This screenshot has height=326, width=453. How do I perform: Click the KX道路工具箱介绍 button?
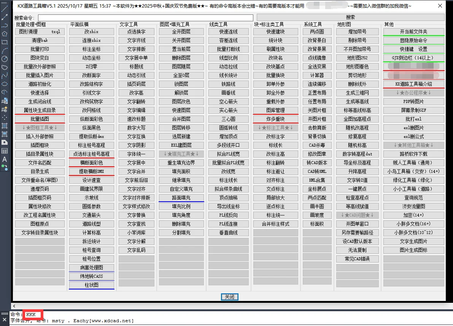tap(414, 84)
